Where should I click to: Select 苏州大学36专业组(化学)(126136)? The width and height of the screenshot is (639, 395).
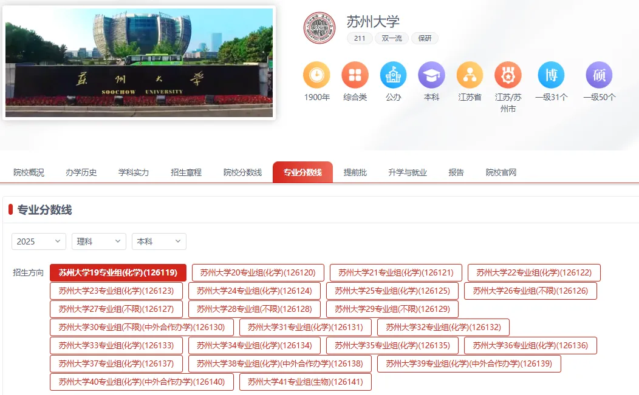(531, 345)
